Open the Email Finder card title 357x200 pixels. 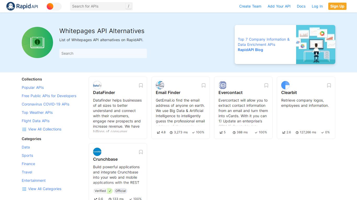(168, 92)
